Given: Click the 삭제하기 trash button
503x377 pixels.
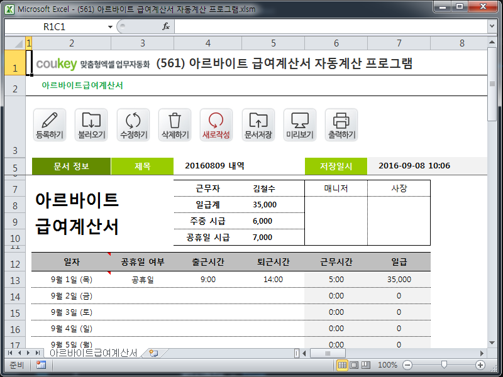Looking at the screenshot, I should (175, 125).
